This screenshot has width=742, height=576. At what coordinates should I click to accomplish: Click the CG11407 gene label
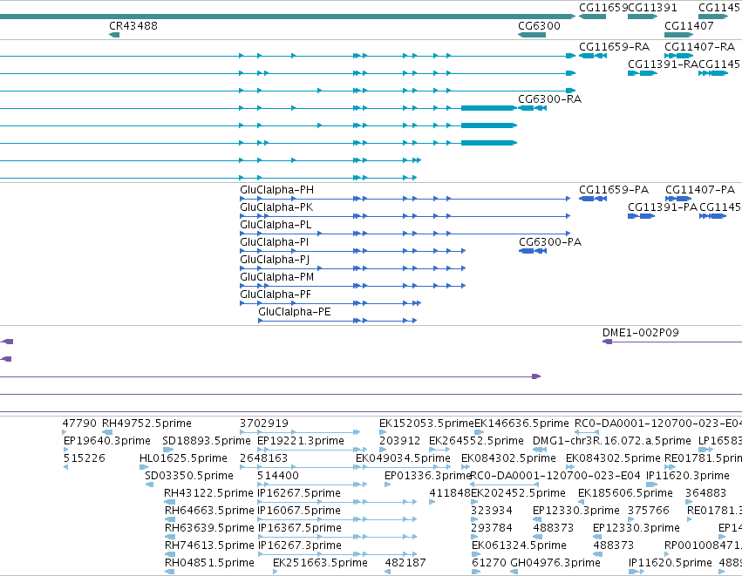pyautogui.click(x=689, y=26)
